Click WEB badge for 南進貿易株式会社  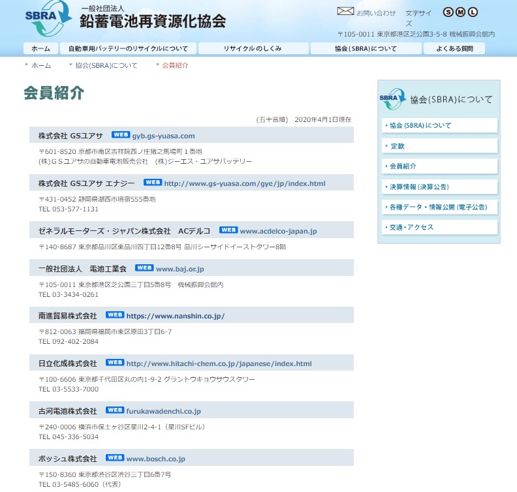pyautogui.click(x=115, y=315)
